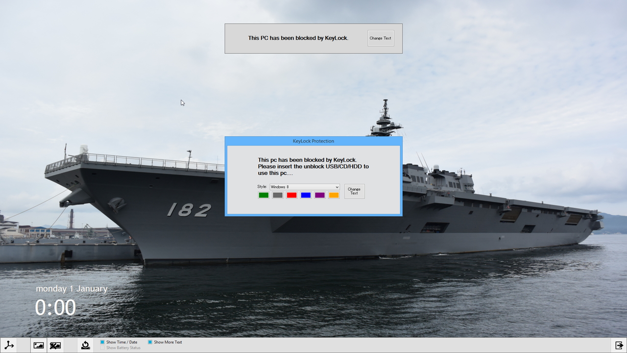Pick the purple color swatch
The width and height of the screenshot is (627, 353).
click(320, 195)
